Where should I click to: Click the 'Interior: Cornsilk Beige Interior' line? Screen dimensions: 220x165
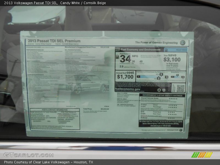pos(67,44)
